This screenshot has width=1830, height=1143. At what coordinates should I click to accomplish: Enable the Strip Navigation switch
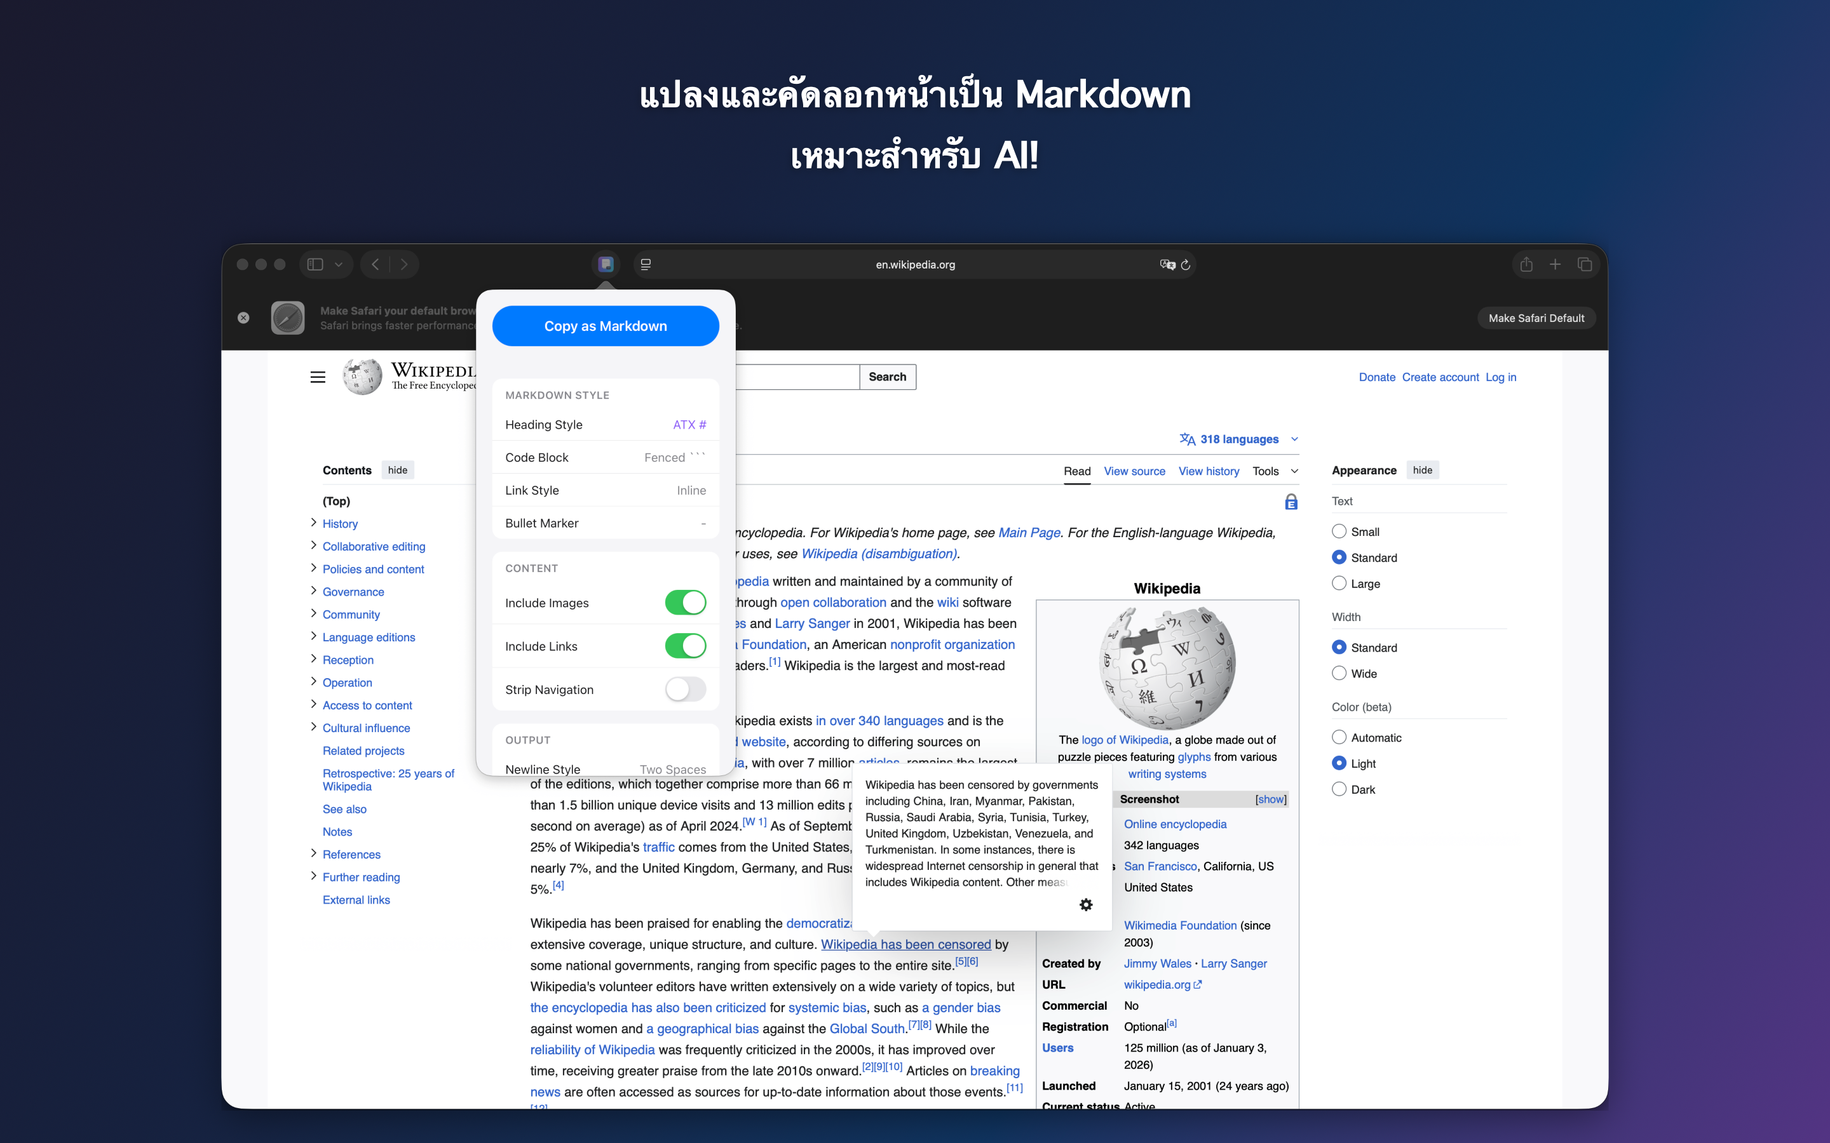pyautogui.click(x=685, y=689)
